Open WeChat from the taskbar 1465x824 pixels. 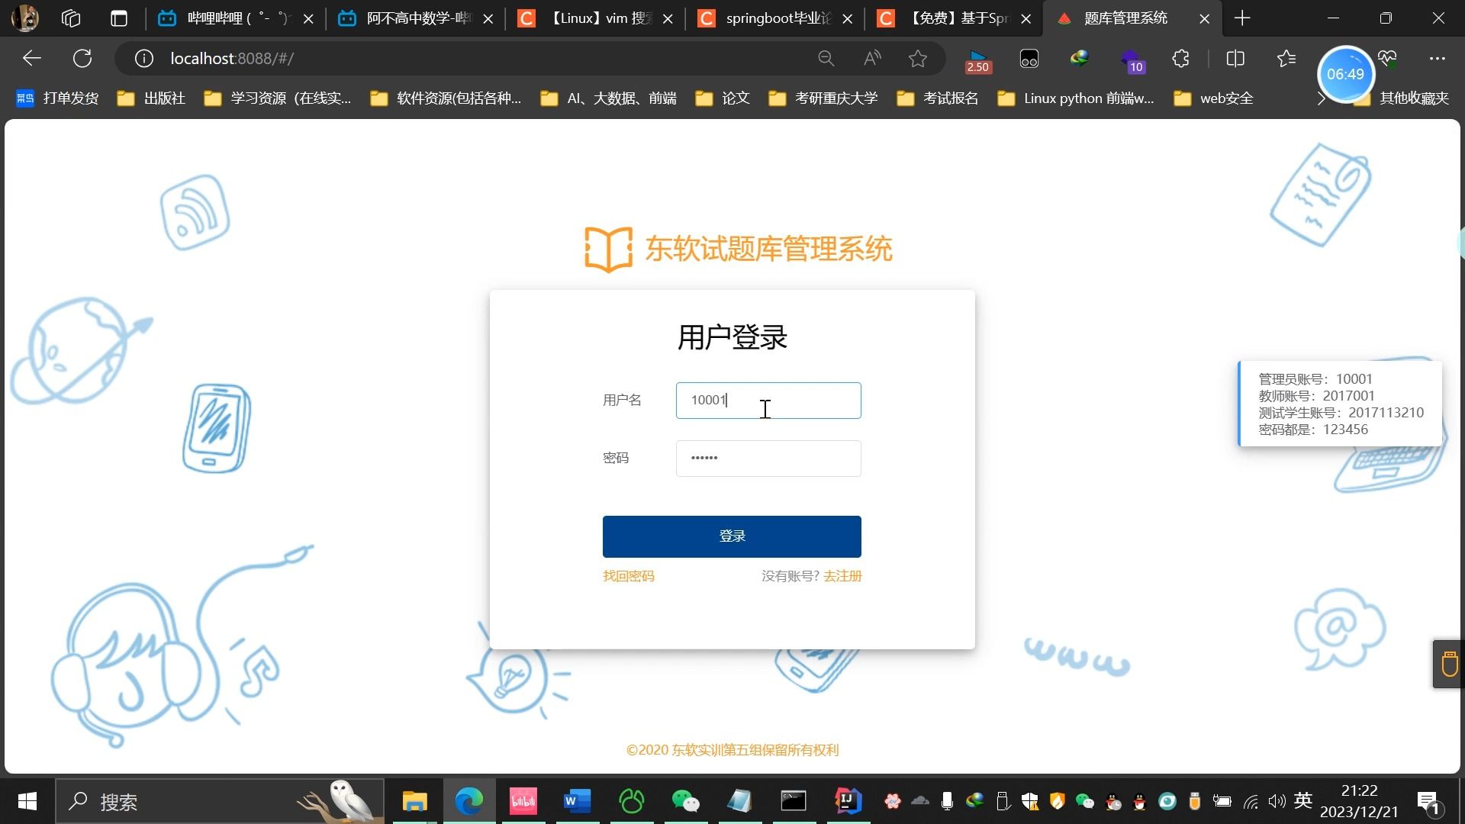(686, 801)
